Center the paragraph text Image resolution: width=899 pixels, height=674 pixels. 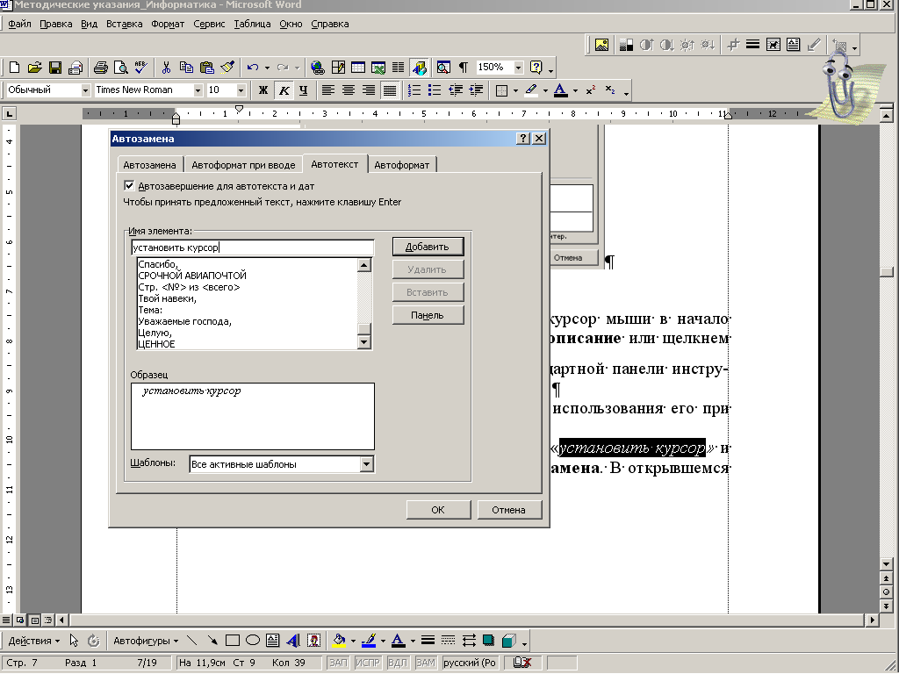point(348,90)
